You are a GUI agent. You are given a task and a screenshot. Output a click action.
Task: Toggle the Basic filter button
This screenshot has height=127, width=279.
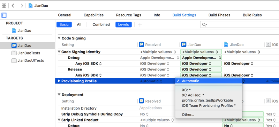point(64,24)
